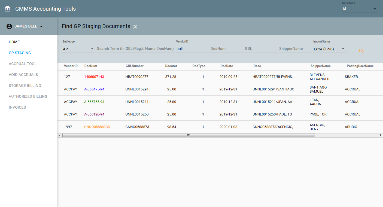
Task: Open the Database dropdown showing AL
Action: point(360,9)
